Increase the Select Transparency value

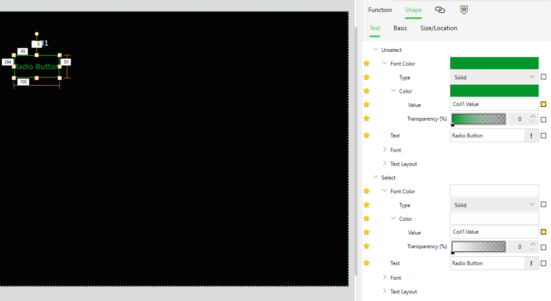(x=533, y=244)
